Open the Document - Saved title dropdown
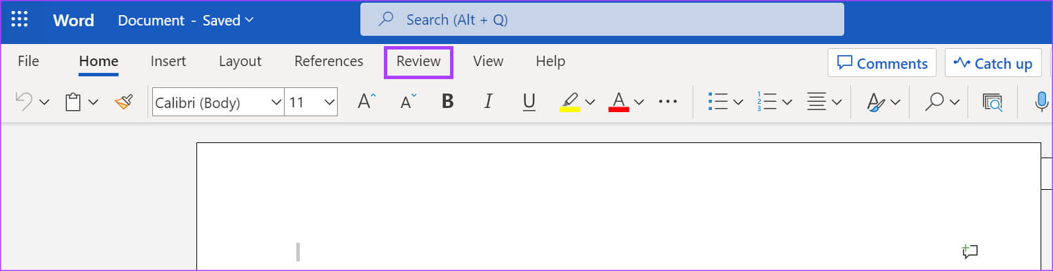1053x271 pixels. (x=185, y=20)
